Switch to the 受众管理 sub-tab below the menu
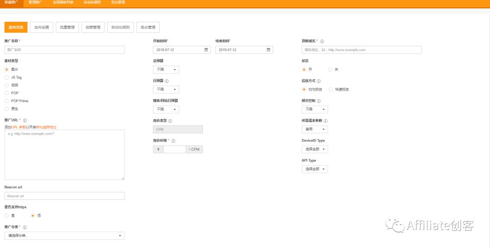 pyautogui.click(x=148, y=27)
